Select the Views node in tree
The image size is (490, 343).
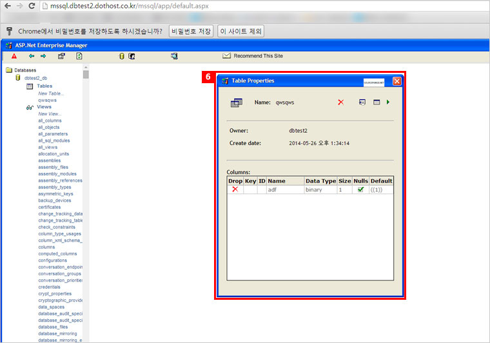(x=44, y=107)
